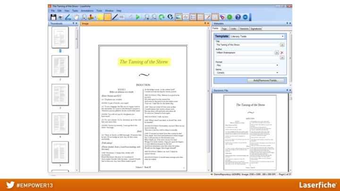The height and width of the screenshot is (191, 340).
Task: Toggle the Text pane toolbar button
Action: coord(186,17)
